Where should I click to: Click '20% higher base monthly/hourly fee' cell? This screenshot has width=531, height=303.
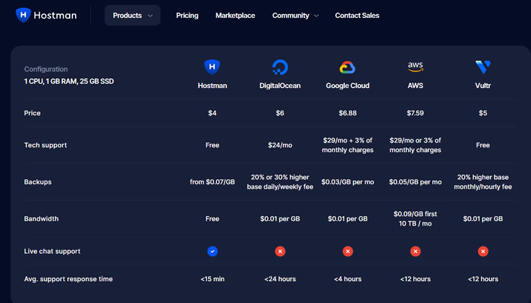[483, 182]
